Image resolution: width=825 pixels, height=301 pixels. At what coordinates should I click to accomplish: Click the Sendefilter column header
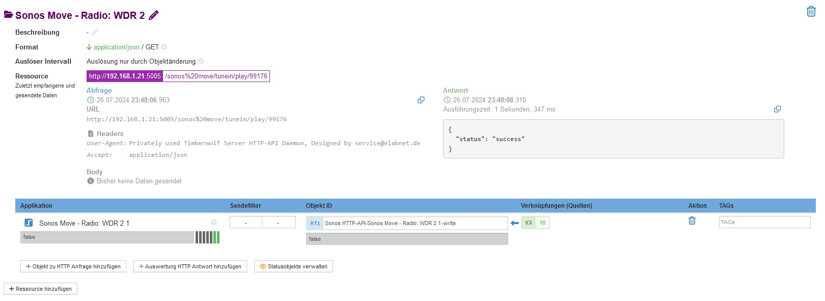[x=245, y=206]
